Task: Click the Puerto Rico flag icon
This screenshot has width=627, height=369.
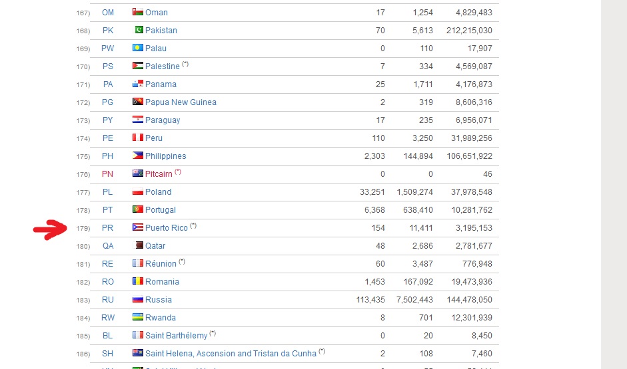Action: click(x=138, y=228)
